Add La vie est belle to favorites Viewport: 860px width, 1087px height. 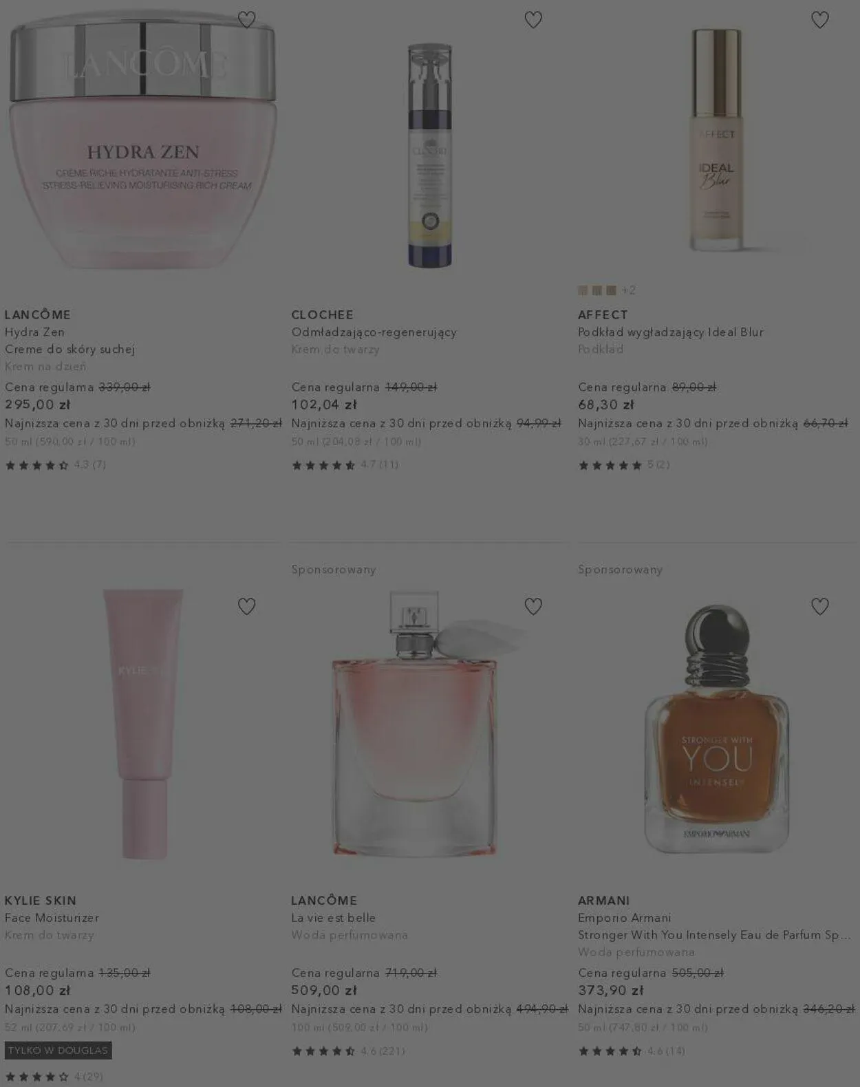pyautogui.click(x=533, y=606)
